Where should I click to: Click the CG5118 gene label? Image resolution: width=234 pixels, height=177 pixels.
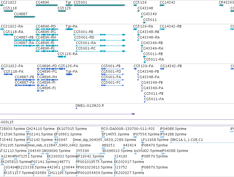10,8
